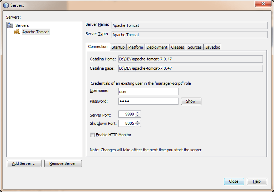
Task: Click the 'Credentials of an existing user' text
Action: pyautogui.click(x=141, y=83)
